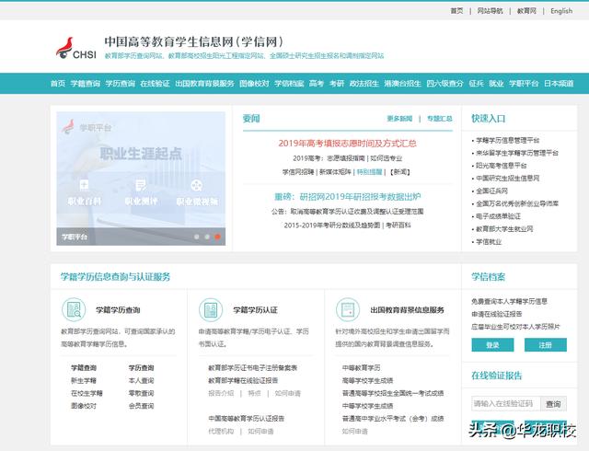Open 首页 in the teal navigation bar
589x451 pixels.
pos(58,84)
